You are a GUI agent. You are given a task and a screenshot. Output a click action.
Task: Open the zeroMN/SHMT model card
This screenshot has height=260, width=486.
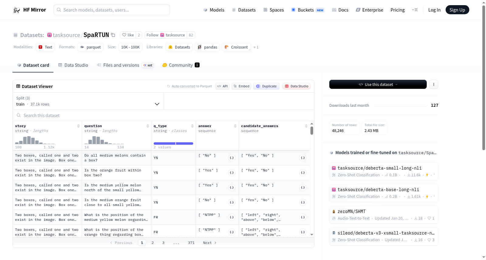384,215
